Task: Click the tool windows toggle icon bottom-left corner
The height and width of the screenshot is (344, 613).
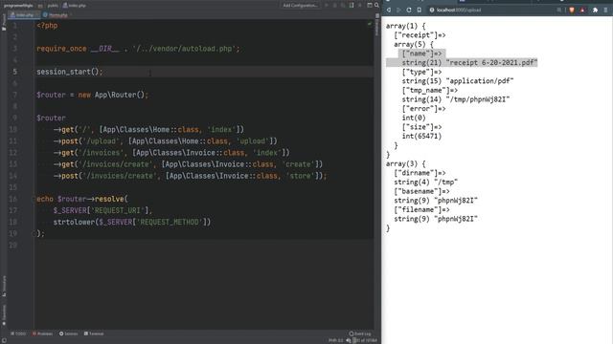Action: [4, 340]
